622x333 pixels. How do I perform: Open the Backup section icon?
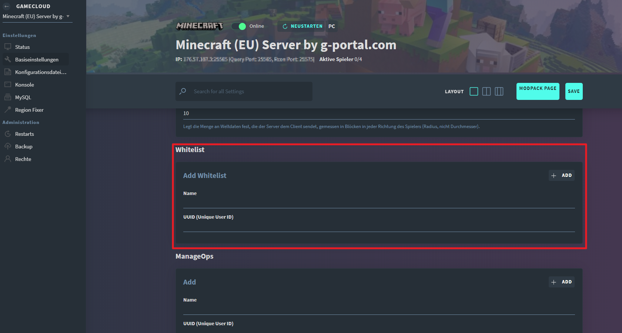(8, 146)
